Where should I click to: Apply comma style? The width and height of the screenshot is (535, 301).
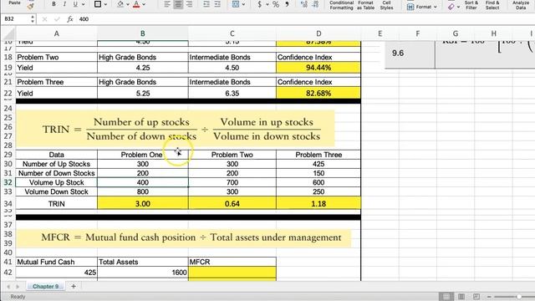287,4
